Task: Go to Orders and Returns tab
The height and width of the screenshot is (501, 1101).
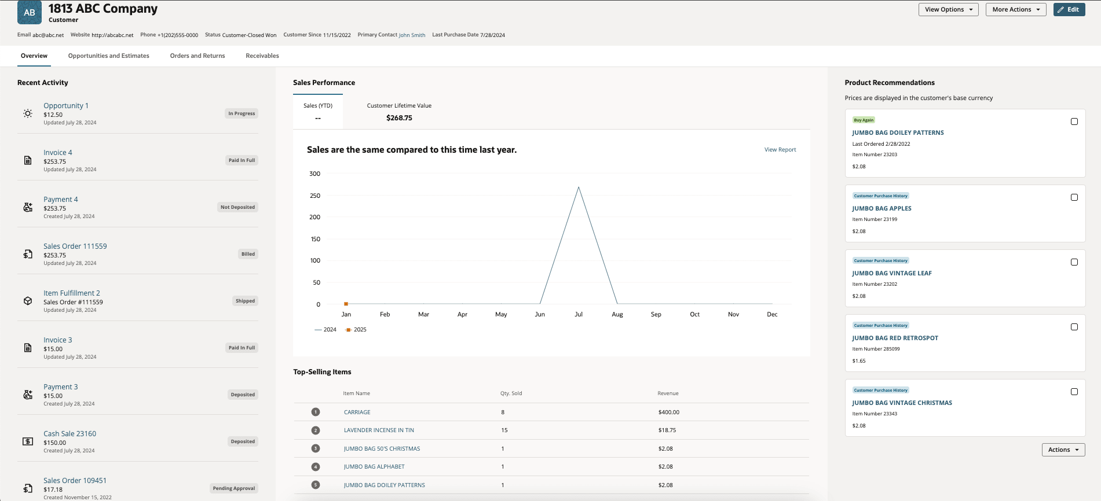Action: click(x=197, y=56)
